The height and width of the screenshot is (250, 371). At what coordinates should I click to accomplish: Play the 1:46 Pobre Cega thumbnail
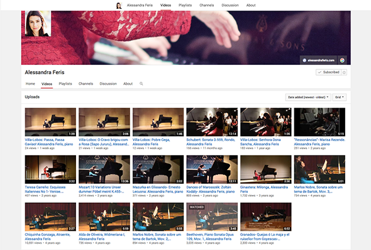pyautogui.click(x=158, y=122)
